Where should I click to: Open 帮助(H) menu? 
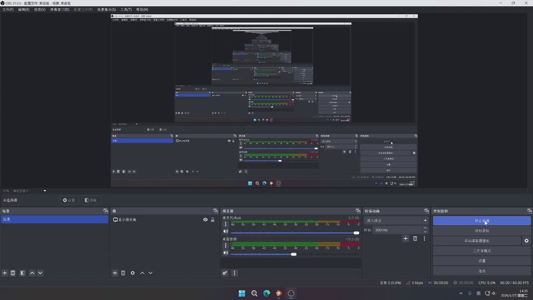[x=142, y=9]
